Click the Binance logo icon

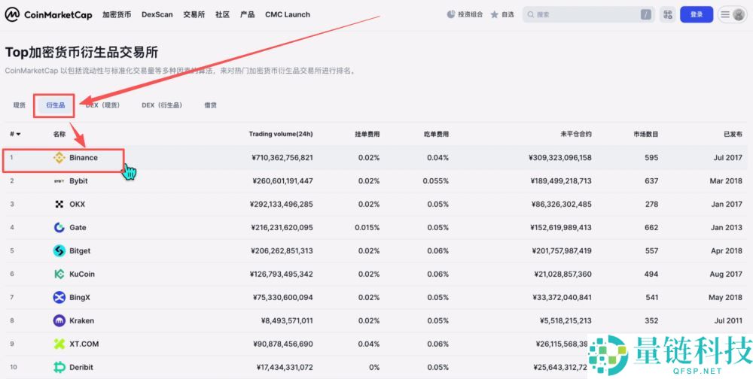click(59, 157)
